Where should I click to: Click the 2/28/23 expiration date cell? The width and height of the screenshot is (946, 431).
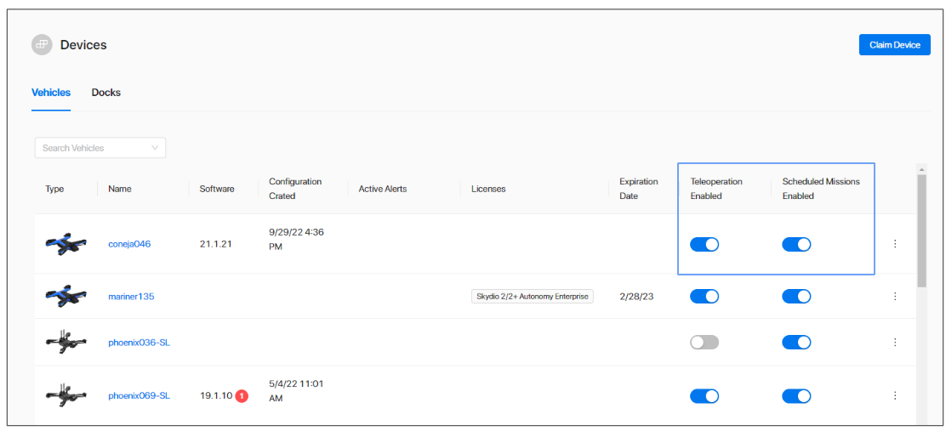point(636,297)
